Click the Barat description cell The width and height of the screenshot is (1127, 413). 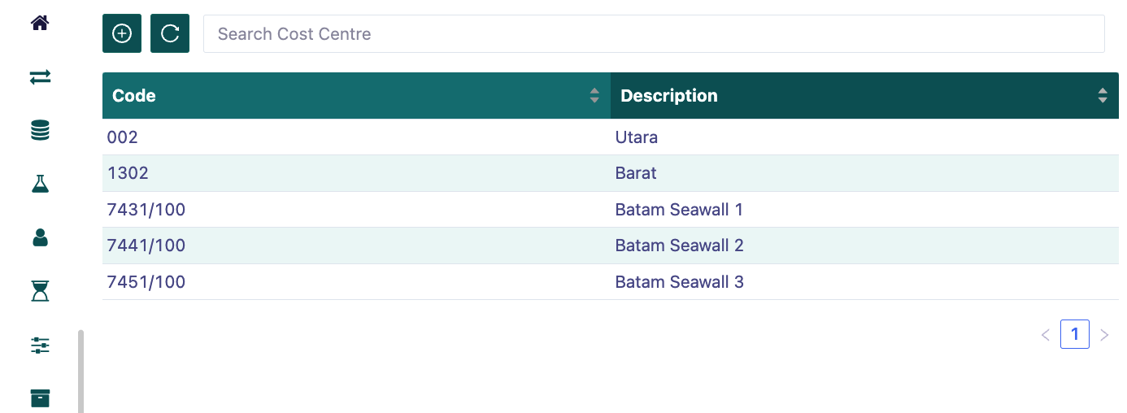864,173
